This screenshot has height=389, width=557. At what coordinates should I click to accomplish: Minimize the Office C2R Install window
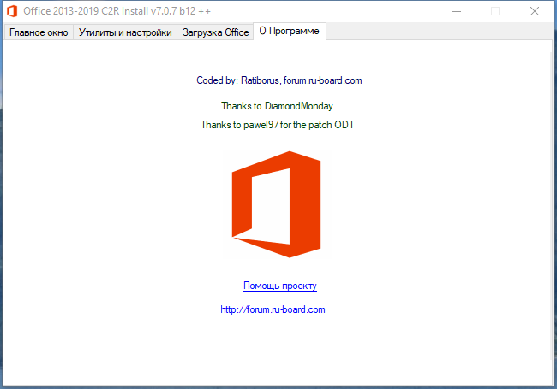click(x=457, y=11)
